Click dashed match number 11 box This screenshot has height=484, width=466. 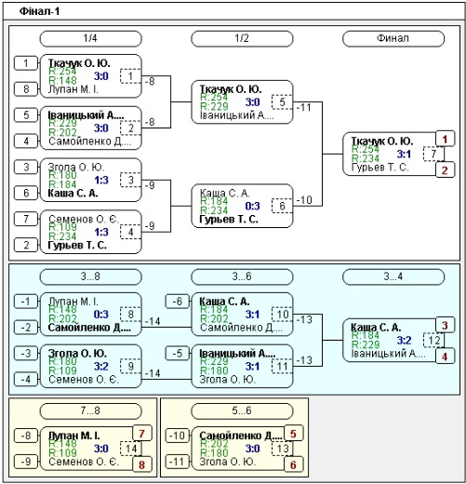(x=282, y=367)
